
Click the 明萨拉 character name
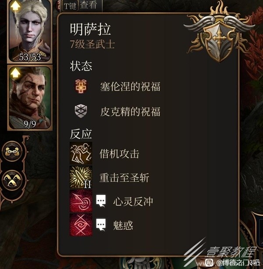90,29
